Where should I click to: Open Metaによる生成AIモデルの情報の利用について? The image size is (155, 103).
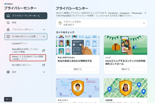click(x=28, y=58)
